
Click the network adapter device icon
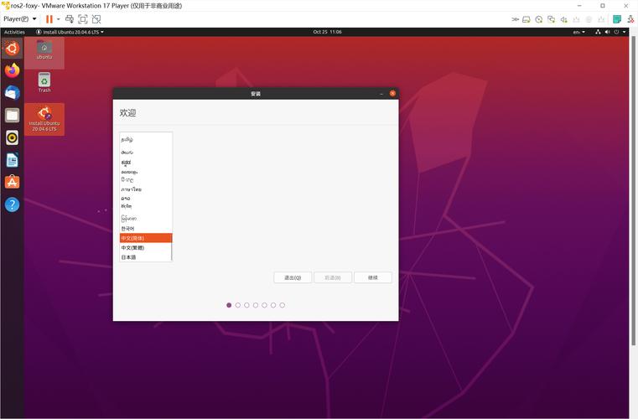(x=552, y=19)
